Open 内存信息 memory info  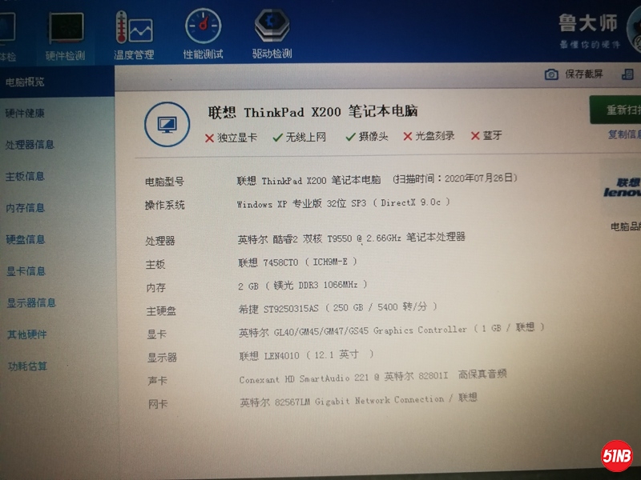pos(26,208)
